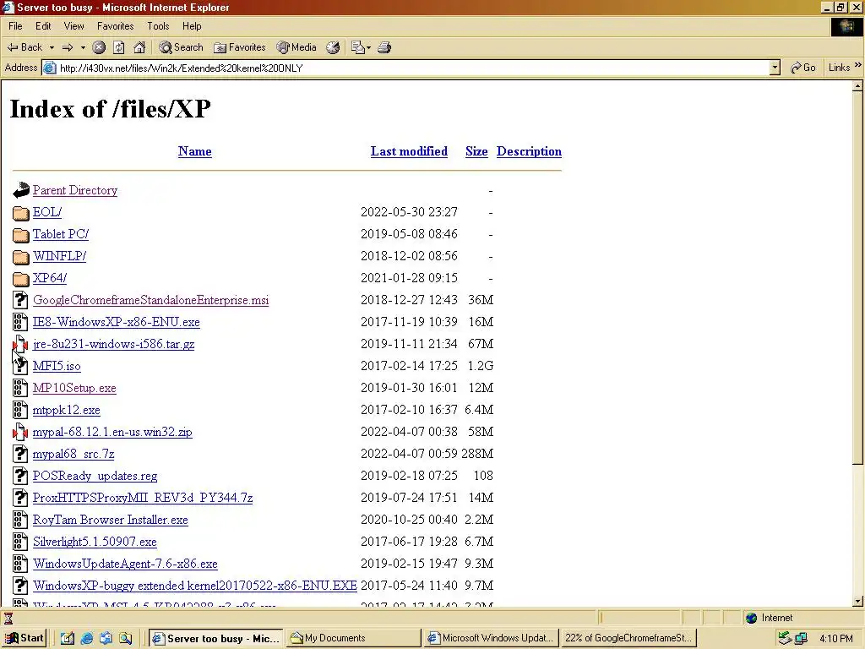865x649 pixels.
Task: Click the vertical scrollbar thumb
Action: pos(857,277)
